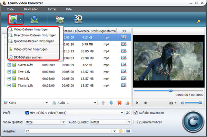The height and width of the screenshot is (137, 207).
Task: Uncheck the Test2.flv checkbox
Action: (9, 79)
